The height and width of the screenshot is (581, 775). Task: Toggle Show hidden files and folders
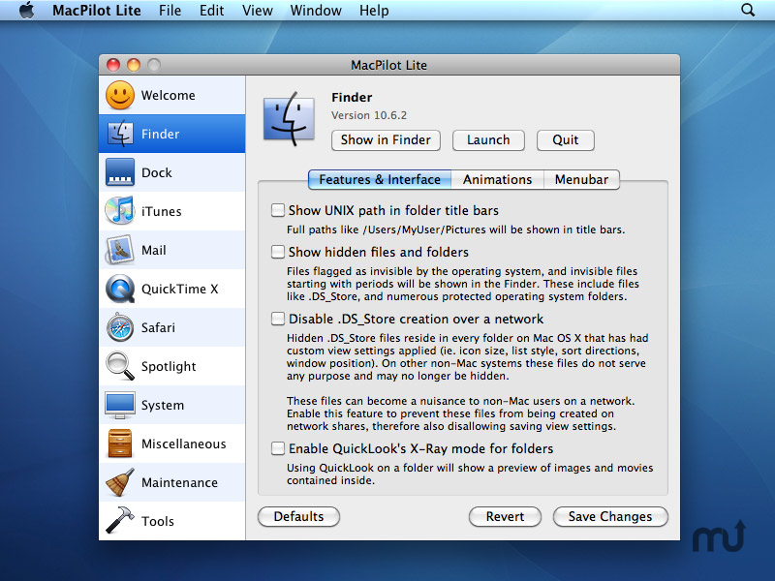[x=278, y=252]
